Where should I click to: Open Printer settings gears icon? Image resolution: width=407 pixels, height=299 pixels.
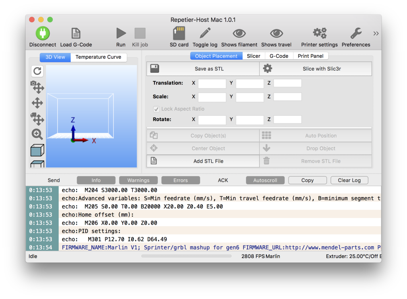point(319,33)
